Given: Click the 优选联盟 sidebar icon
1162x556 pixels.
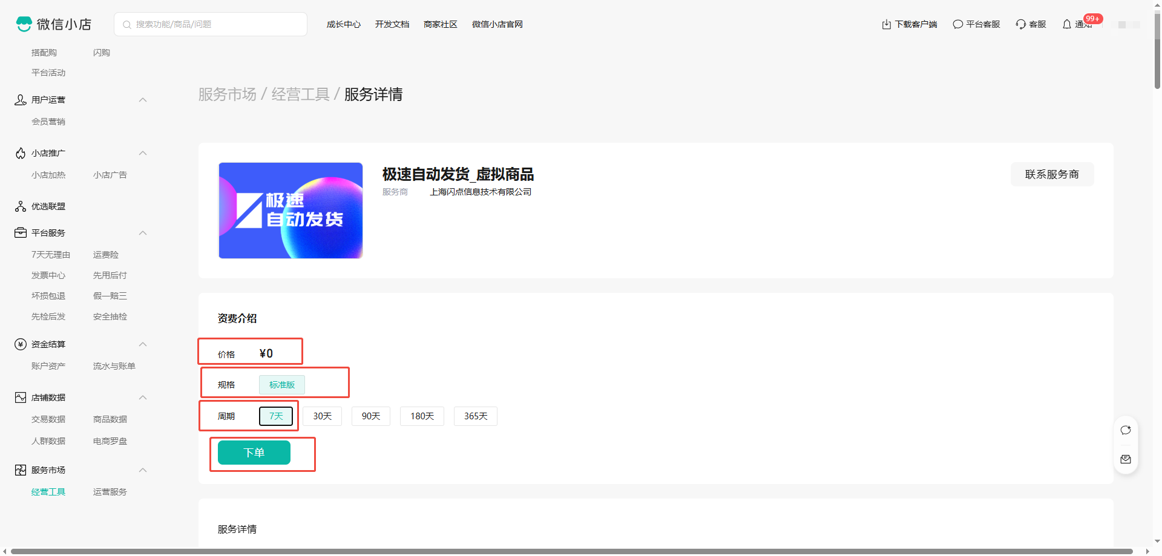Looking at the screenshot, I should [x=21, y=206].
